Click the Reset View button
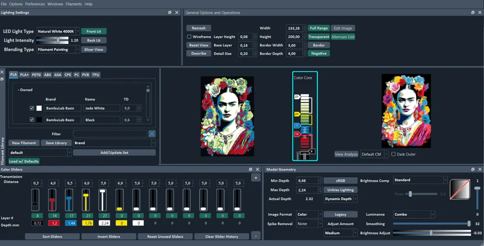The image size is (484, 246). 199,45
